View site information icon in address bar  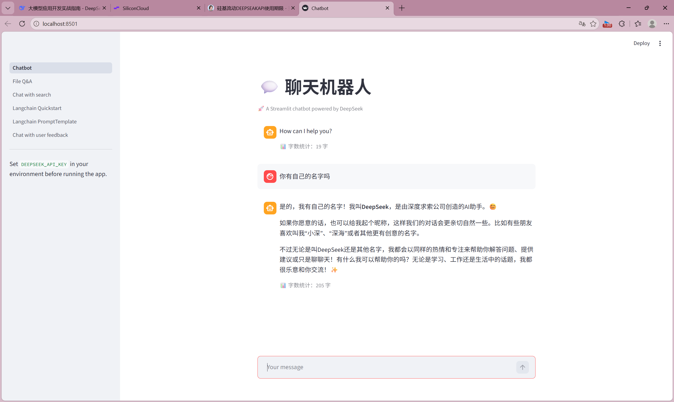tap(36, 24)
